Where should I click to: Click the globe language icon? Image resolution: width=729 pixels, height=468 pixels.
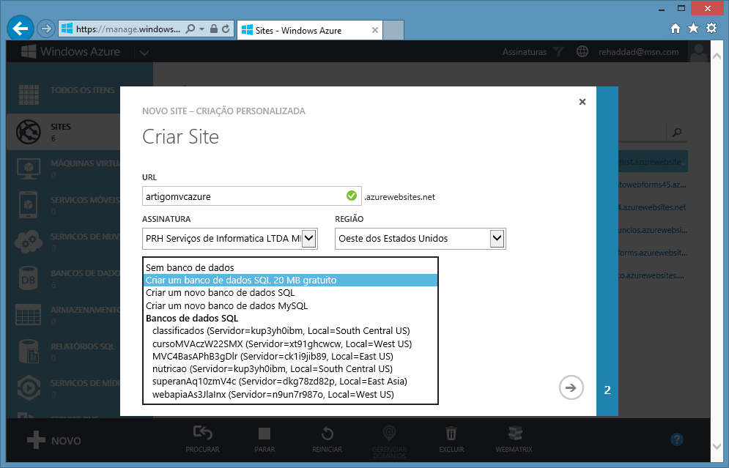[x=582, y=51]
